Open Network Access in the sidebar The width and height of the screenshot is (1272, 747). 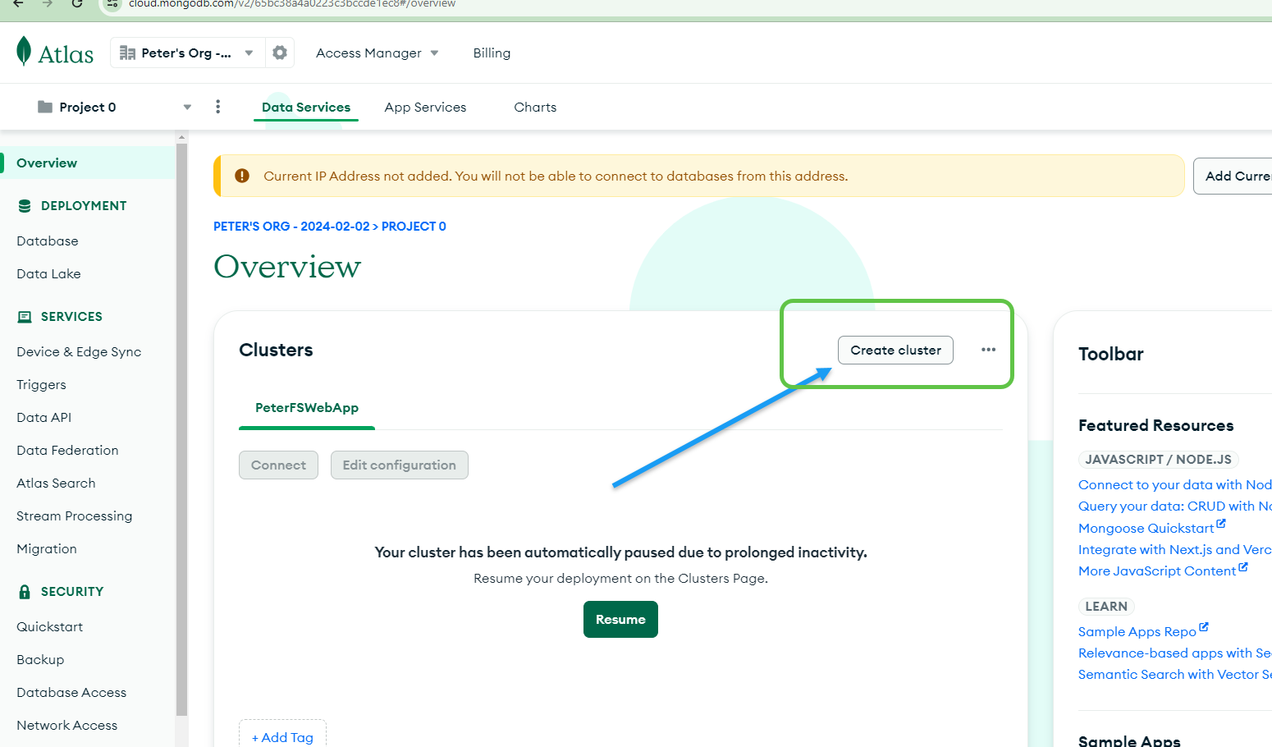[x=67, y=725]
